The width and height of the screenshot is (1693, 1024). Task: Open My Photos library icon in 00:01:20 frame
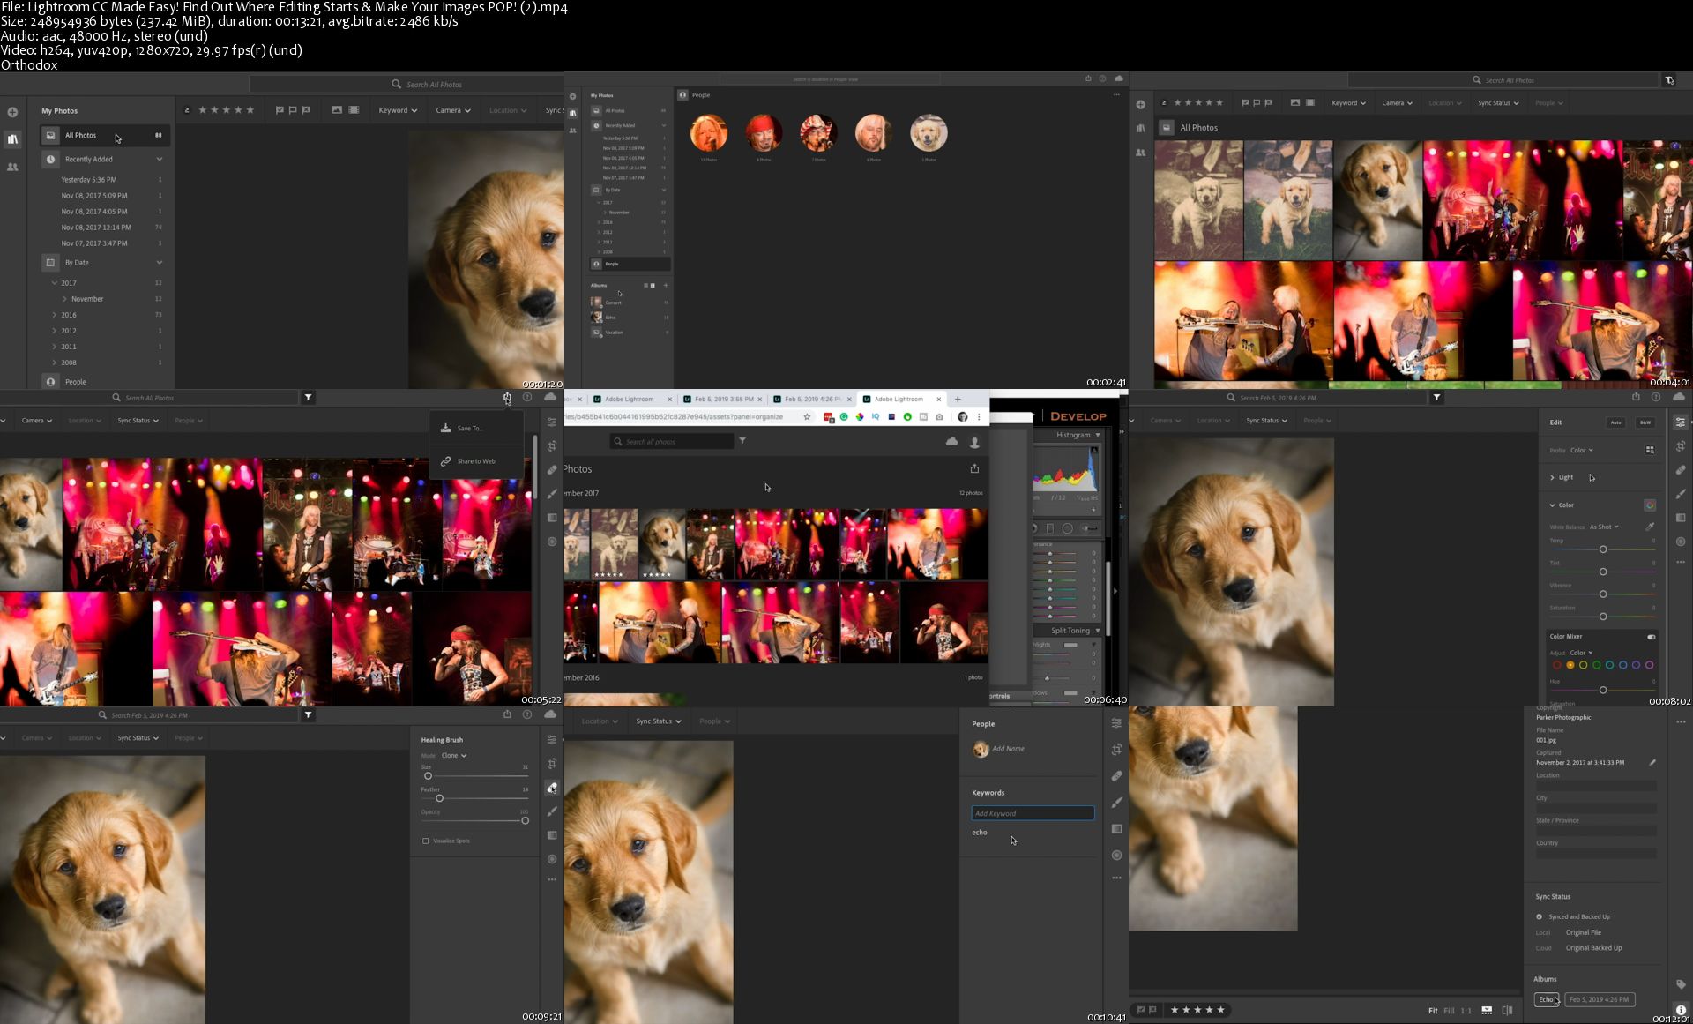pos(12,139)
